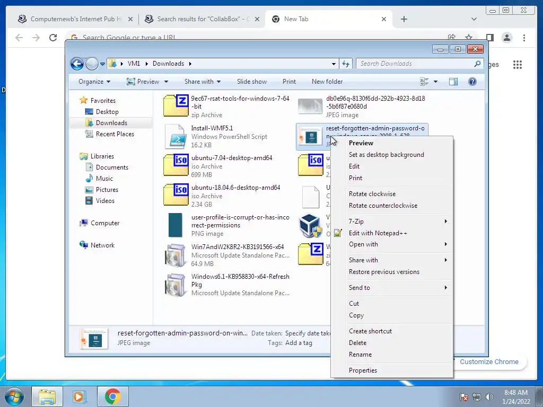Select Favorites in navigation pane
Image resolution: width=543 pixels, height=407 pixels.
click(x=103, y=100)
